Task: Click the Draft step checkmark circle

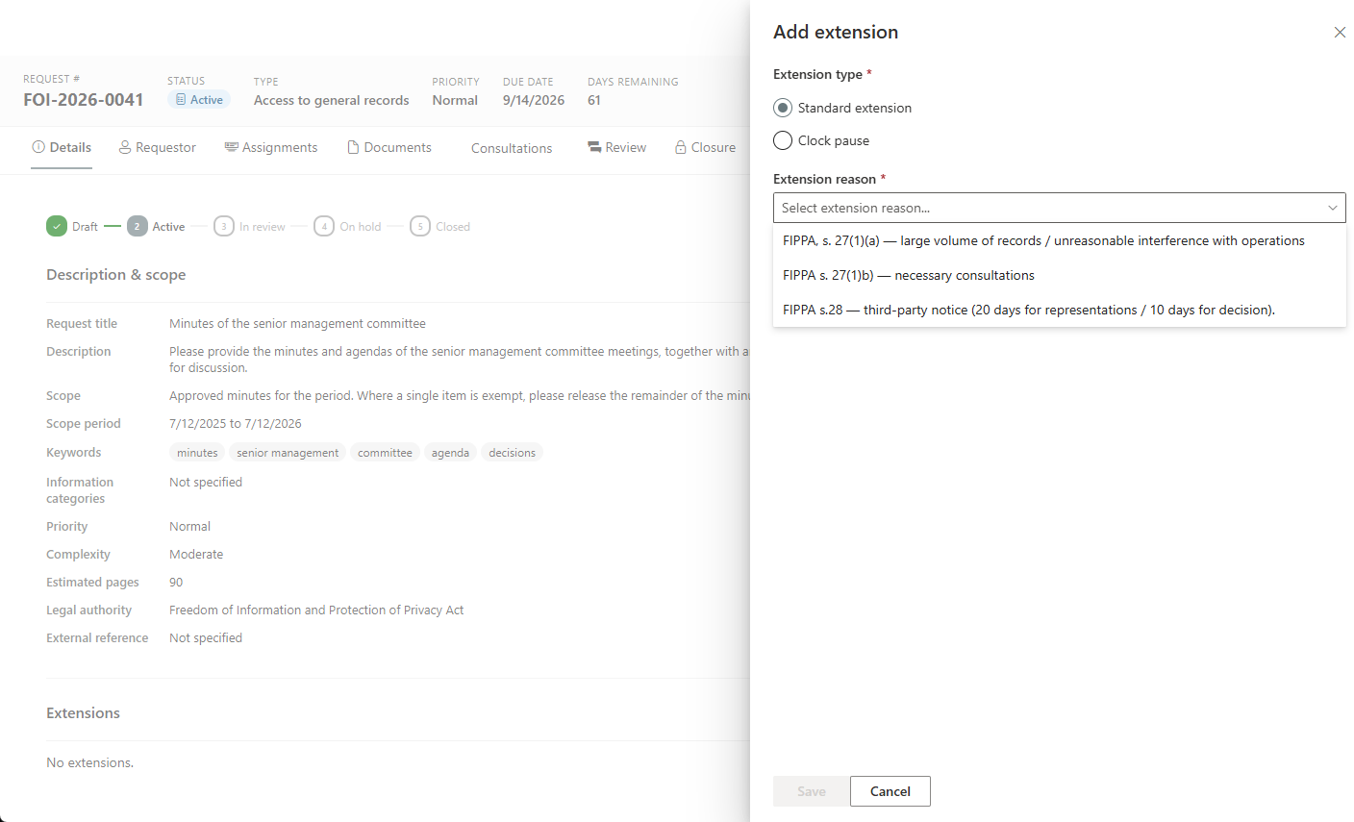Action: [x=57, y=227]
